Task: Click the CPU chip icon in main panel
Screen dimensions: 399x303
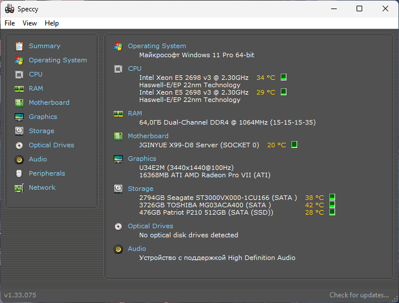Action: (118, 69)
